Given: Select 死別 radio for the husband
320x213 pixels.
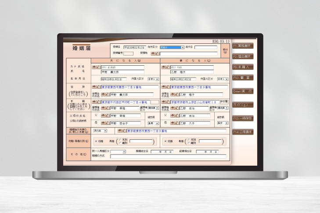Looking at the screenshot, I should pos(120,140).
